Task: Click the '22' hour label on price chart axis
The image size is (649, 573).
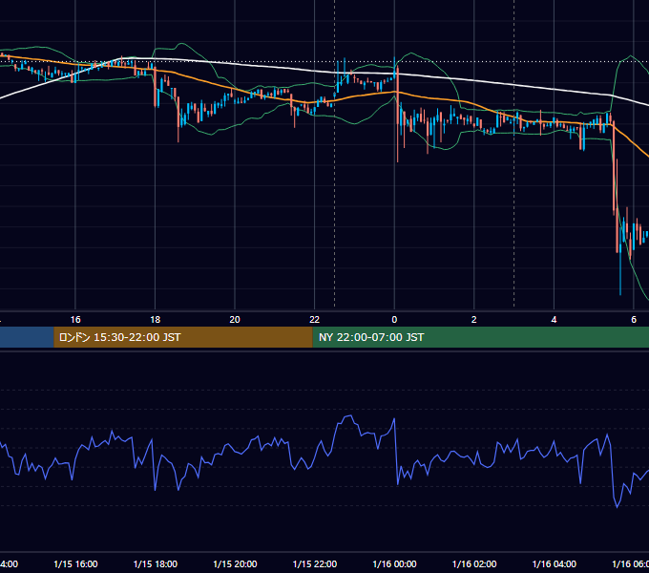Action: click(x=315, y=320)
